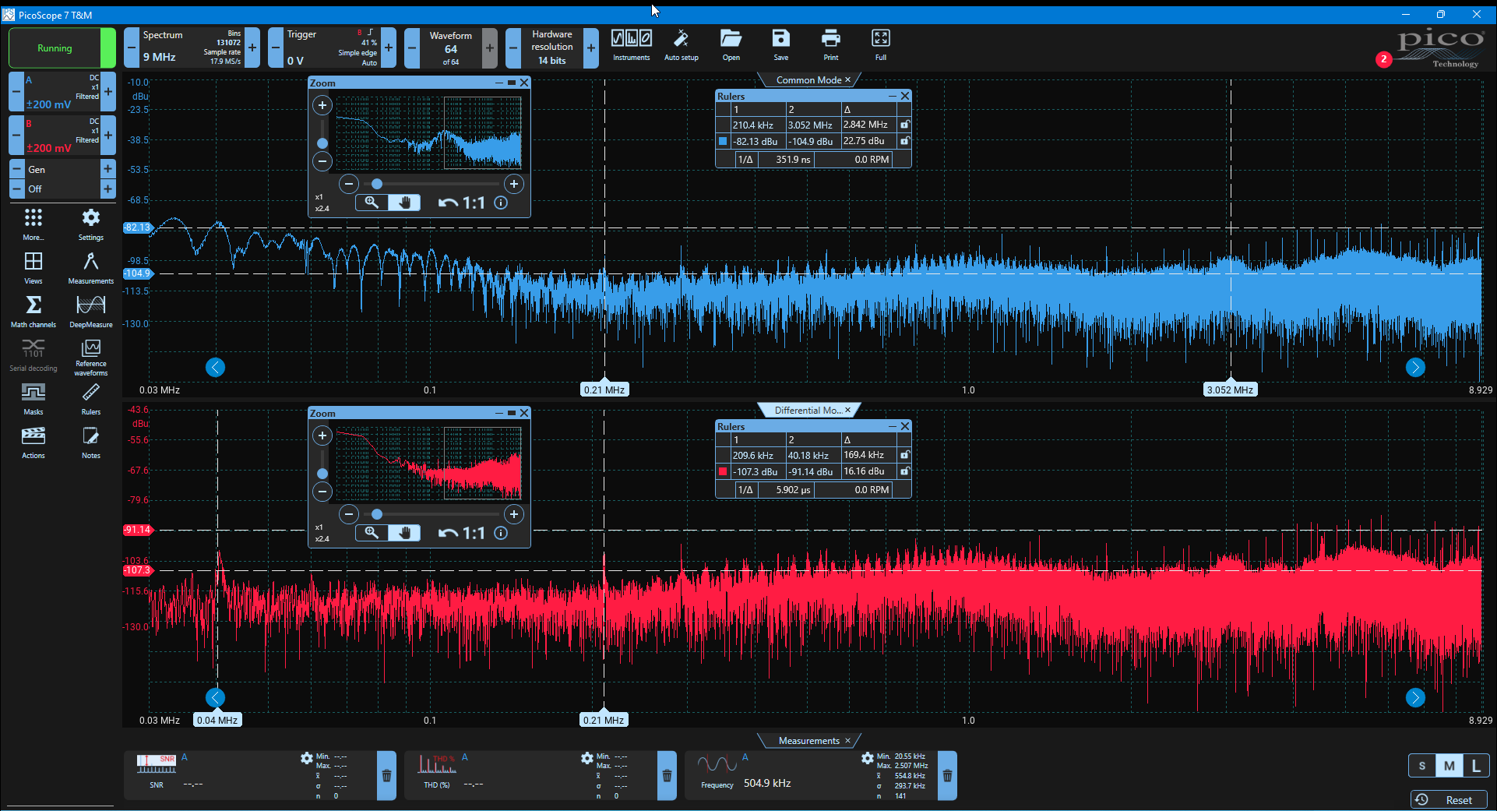Open SNR measurement settings gear

point(306,757)
